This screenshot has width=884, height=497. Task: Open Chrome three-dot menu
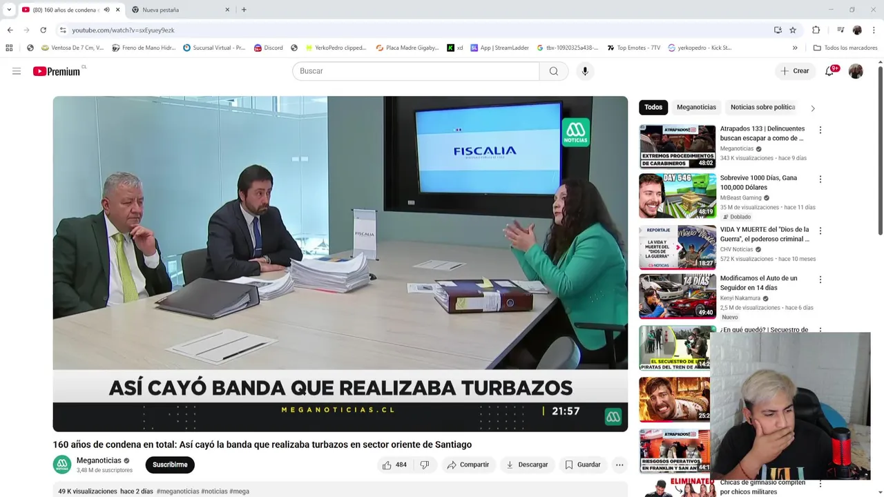tap(874, 30)
